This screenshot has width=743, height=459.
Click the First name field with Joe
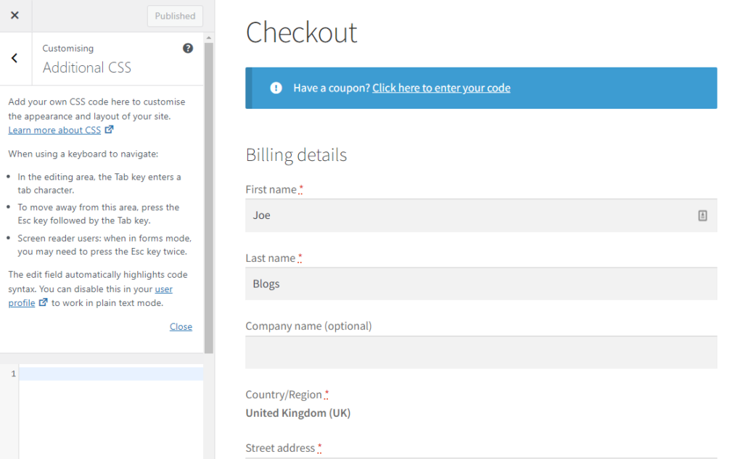(x=481, y=215)
